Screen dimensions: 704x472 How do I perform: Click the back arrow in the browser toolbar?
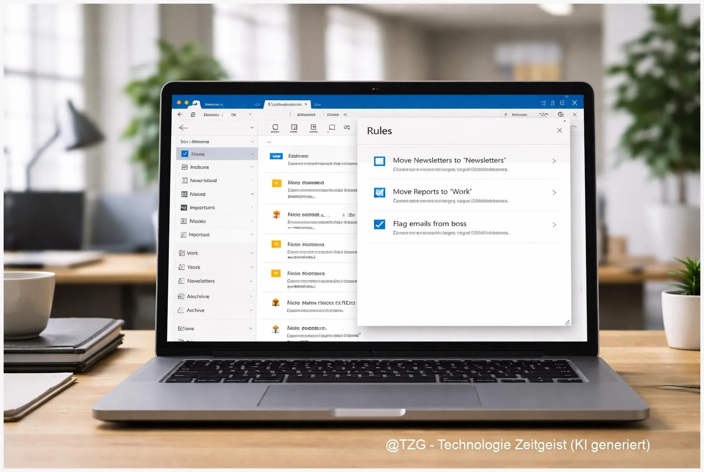(180, 114)
